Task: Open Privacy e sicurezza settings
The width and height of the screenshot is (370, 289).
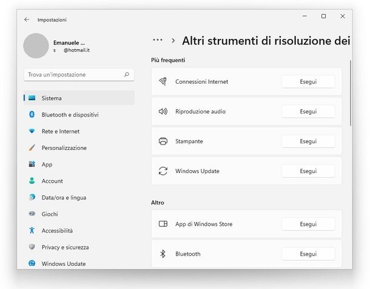Action: tap(79, 247)
